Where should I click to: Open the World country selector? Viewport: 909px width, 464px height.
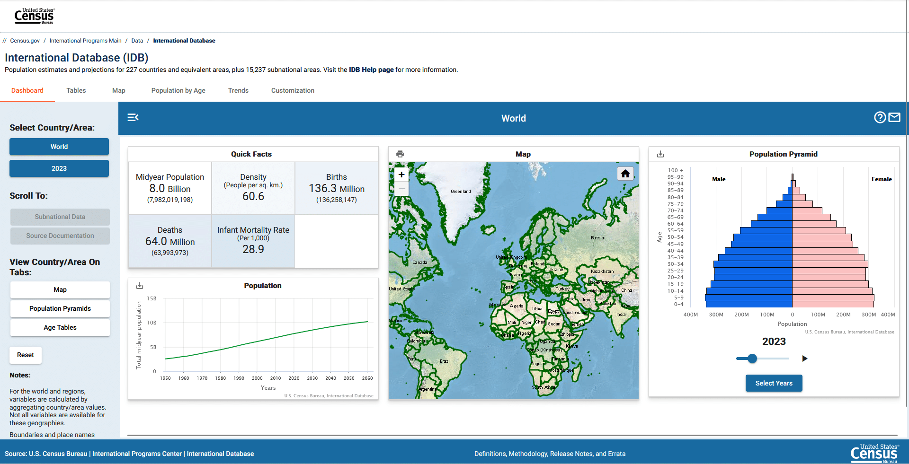(59, 147)
